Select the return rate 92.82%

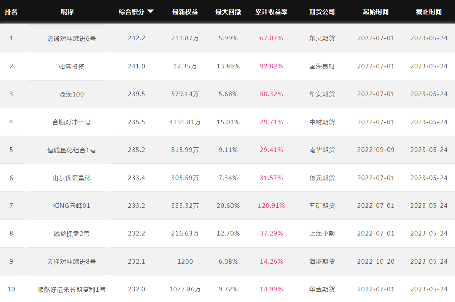pos(271,66)
